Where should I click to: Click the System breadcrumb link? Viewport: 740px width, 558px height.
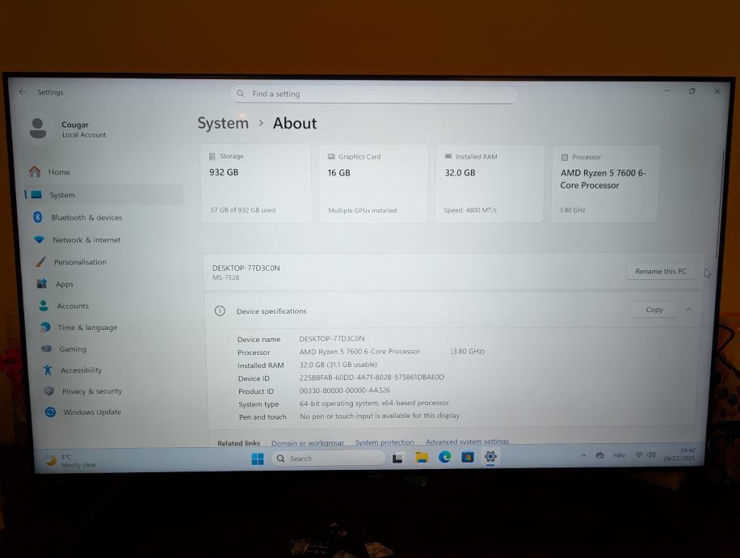pyautogui.click(x=223, y=123)
